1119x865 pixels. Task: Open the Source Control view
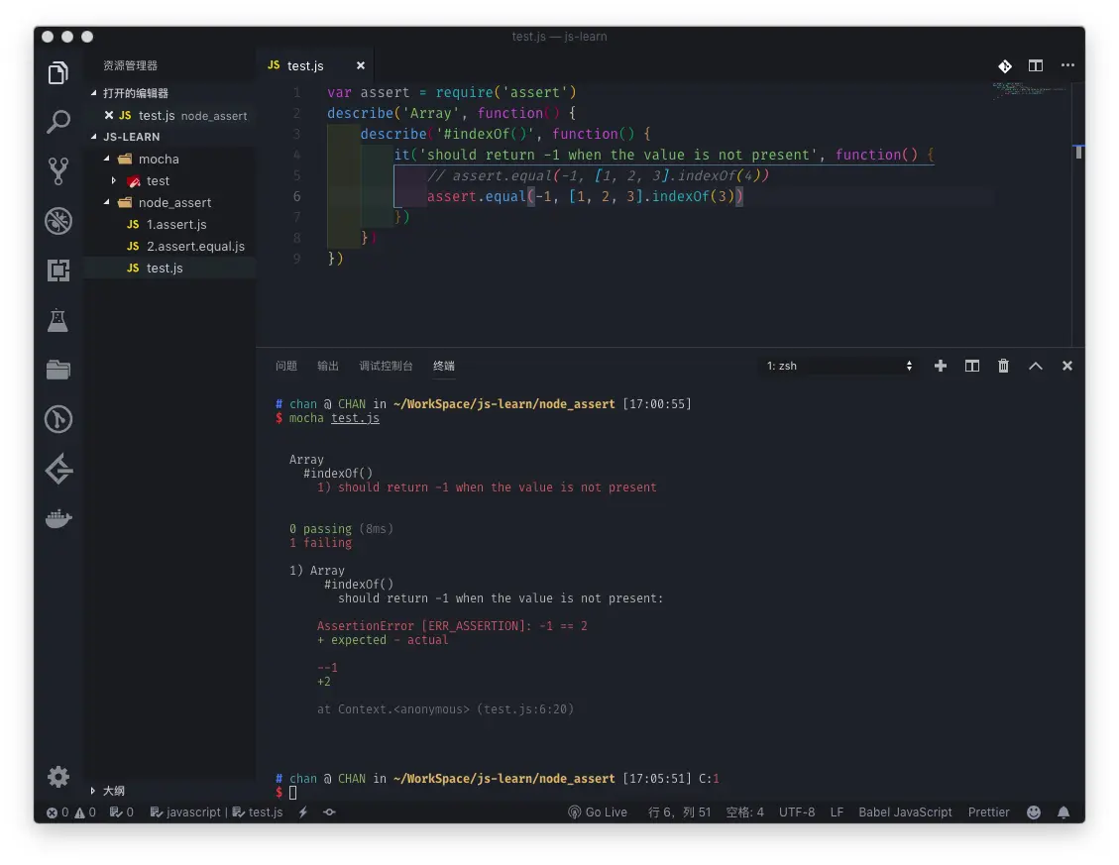click(58, 171)
